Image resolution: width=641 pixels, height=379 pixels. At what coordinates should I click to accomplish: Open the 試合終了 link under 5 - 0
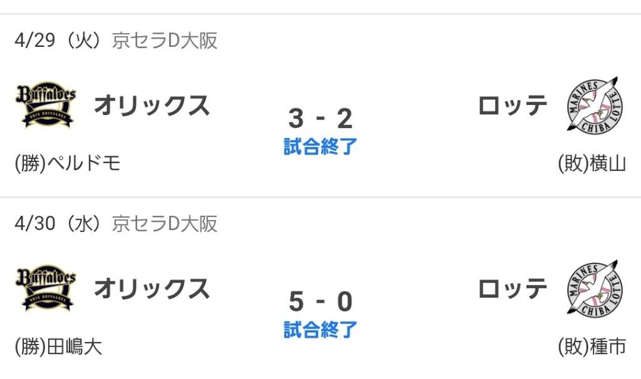(x=320, y=329)
